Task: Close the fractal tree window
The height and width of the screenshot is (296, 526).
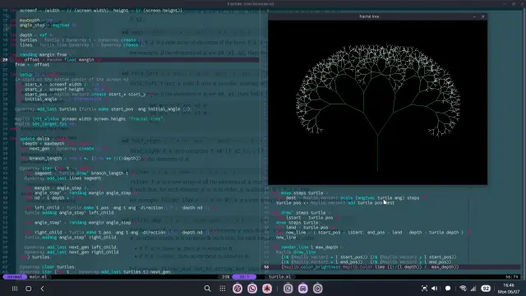Action: pyautogui.click(x=483, y=16)
